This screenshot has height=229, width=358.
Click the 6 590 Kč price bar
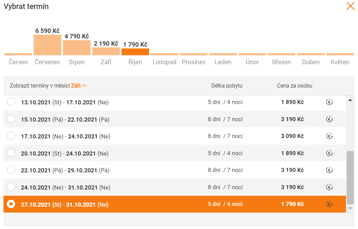(48, 45)
